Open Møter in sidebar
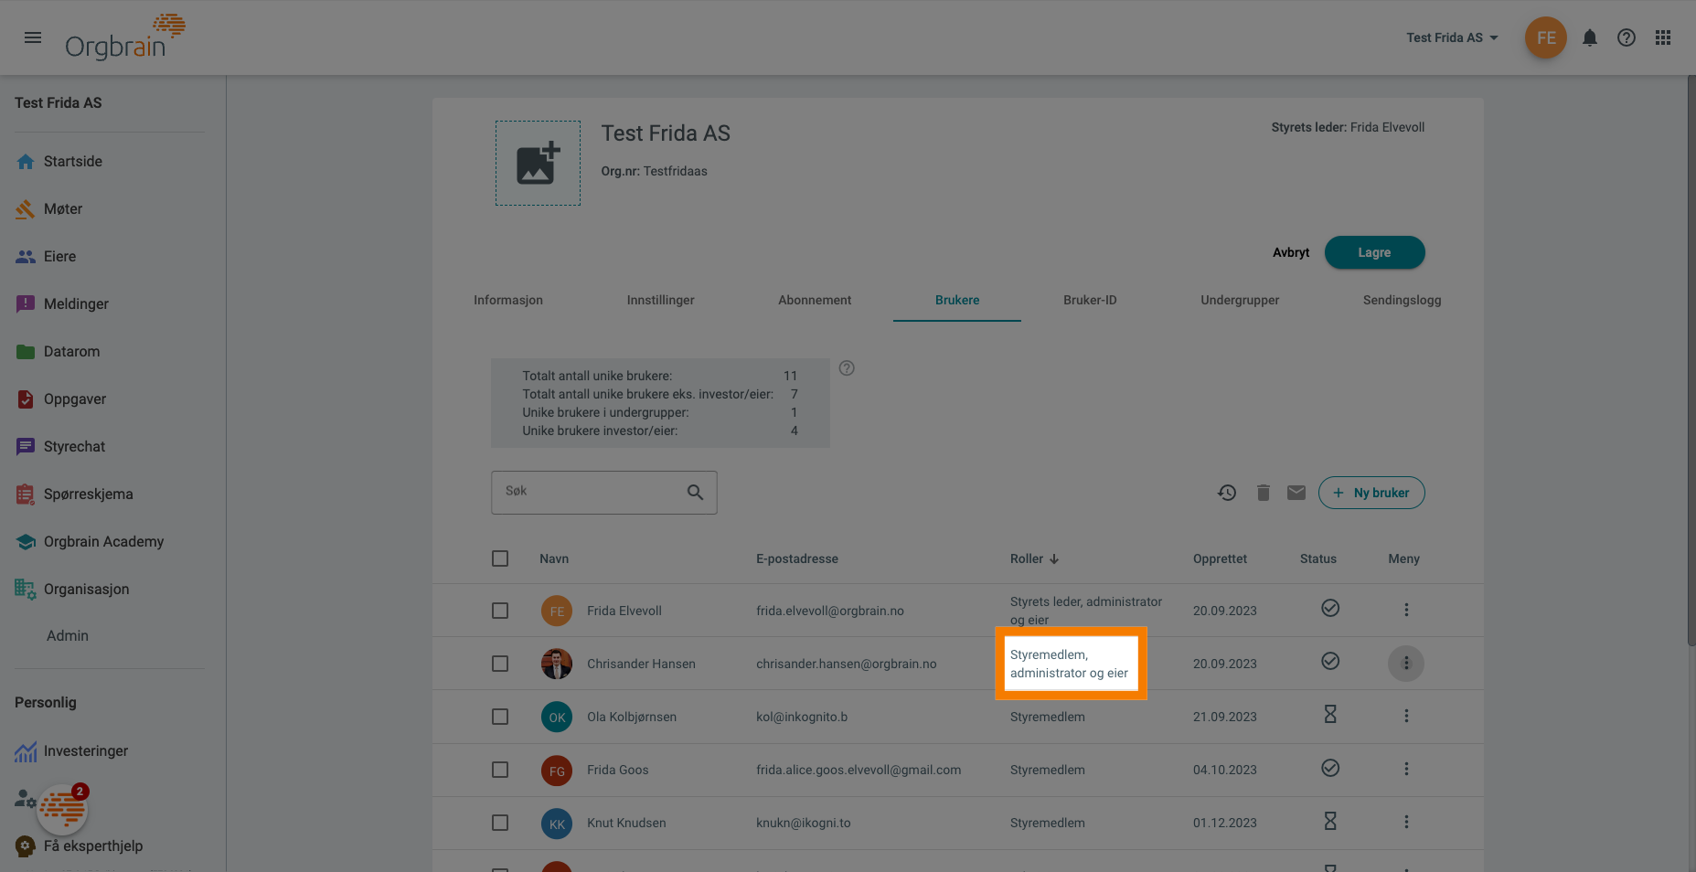The width and height of the screenshot is (1696, 872). (49, 209)
